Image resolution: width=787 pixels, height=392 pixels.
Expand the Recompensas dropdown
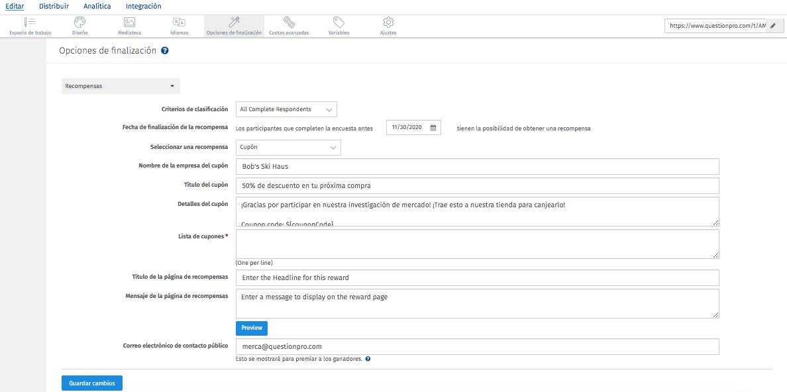click(121, 86)
